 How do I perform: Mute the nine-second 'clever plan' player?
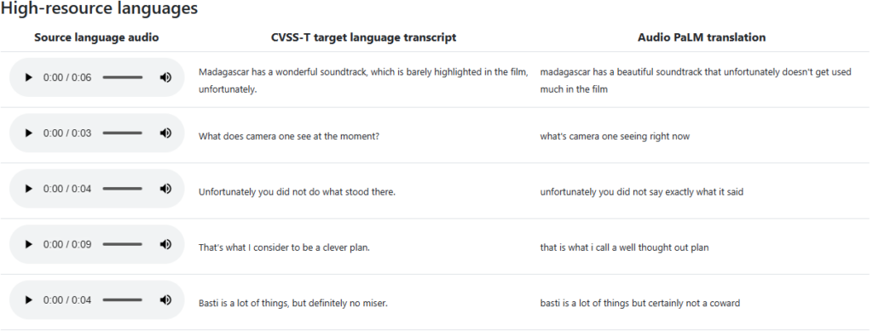point(165,244)
